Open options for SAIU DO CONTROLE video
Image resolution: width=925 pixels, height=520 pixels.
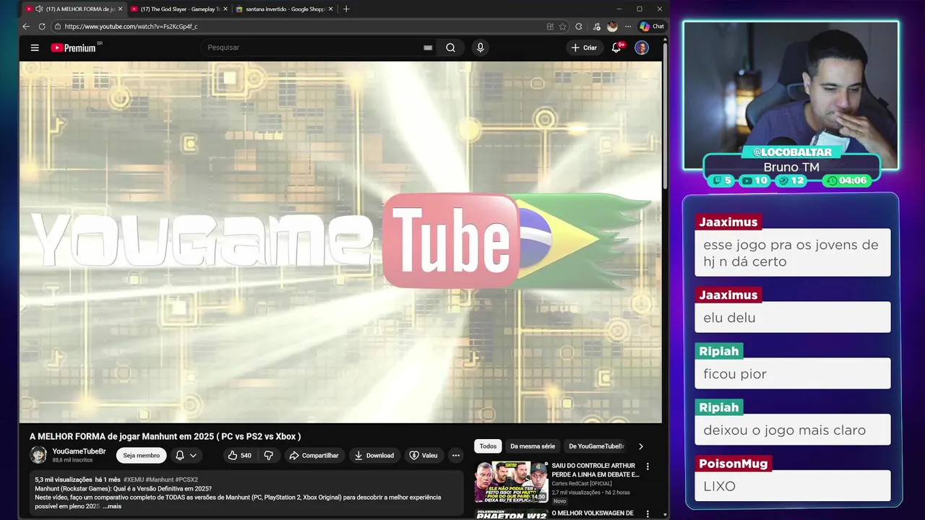(647, 467)
